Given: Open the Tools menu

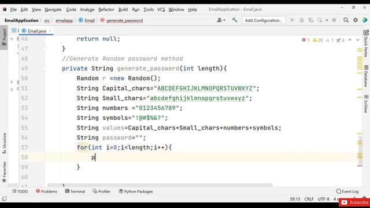Looking at the screenshot, I should [149, 9].
